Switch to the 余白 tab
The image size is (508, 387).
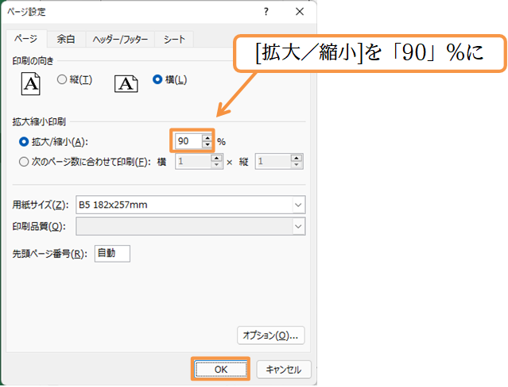pos(66,40)
